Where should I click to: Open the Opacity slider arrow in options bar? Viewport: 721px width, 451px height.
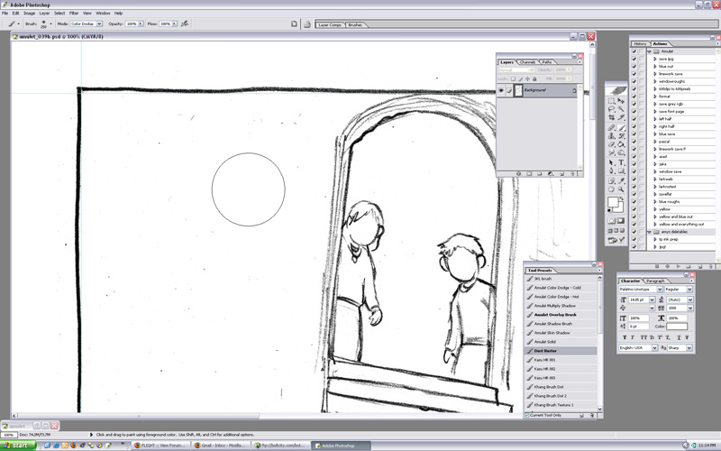[x=141, y=23]
